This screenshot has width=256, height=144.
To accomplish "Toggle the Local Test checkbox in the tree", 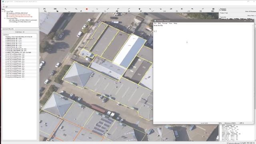I will pyautogui.click(x=5, y=11).
